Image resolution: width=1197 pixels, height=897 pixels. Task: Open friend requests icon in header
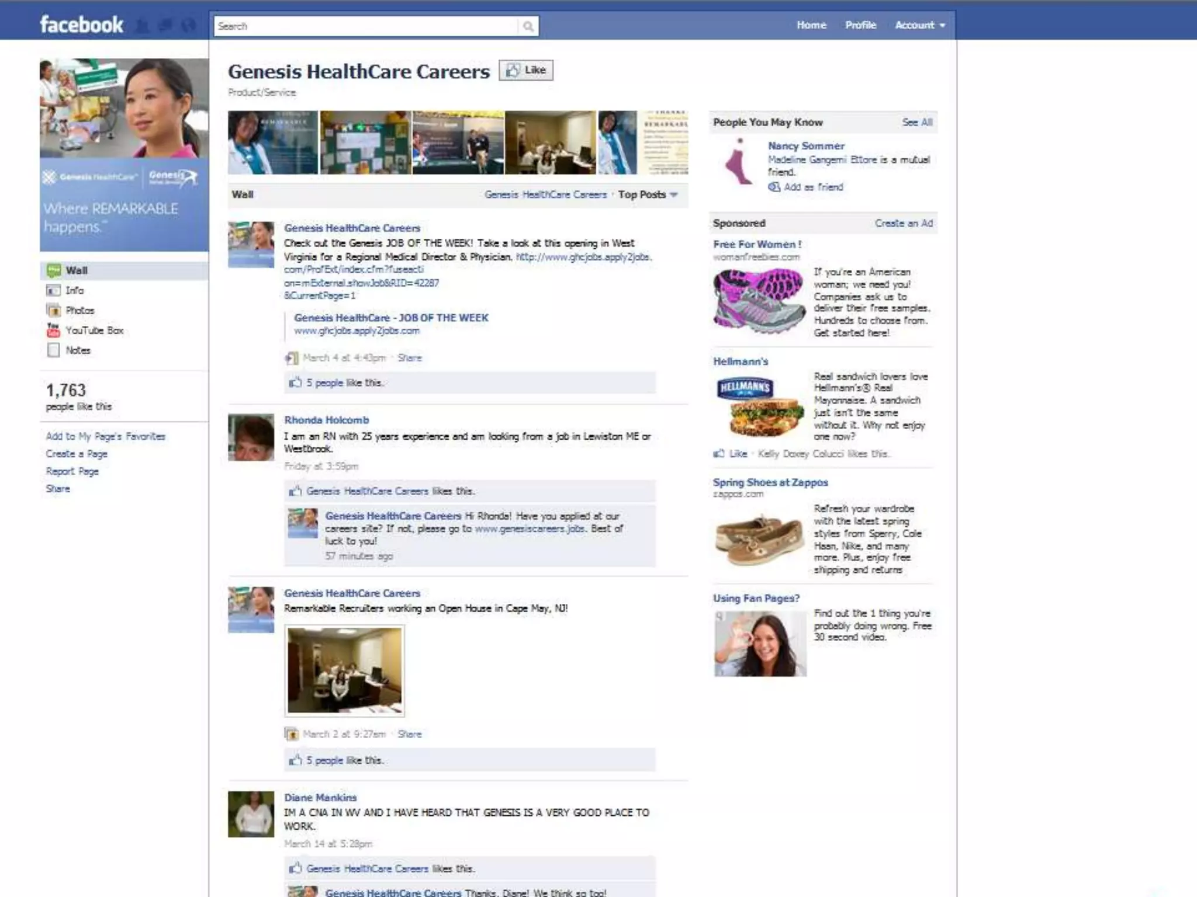point(143,26)
